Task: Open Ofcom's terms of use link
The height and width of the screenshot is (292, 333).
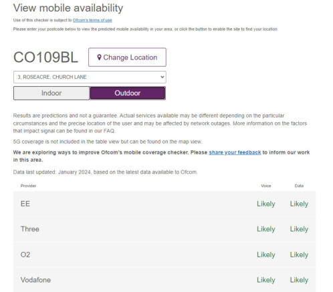Action: pyautogui.click(x=92, y=20)
